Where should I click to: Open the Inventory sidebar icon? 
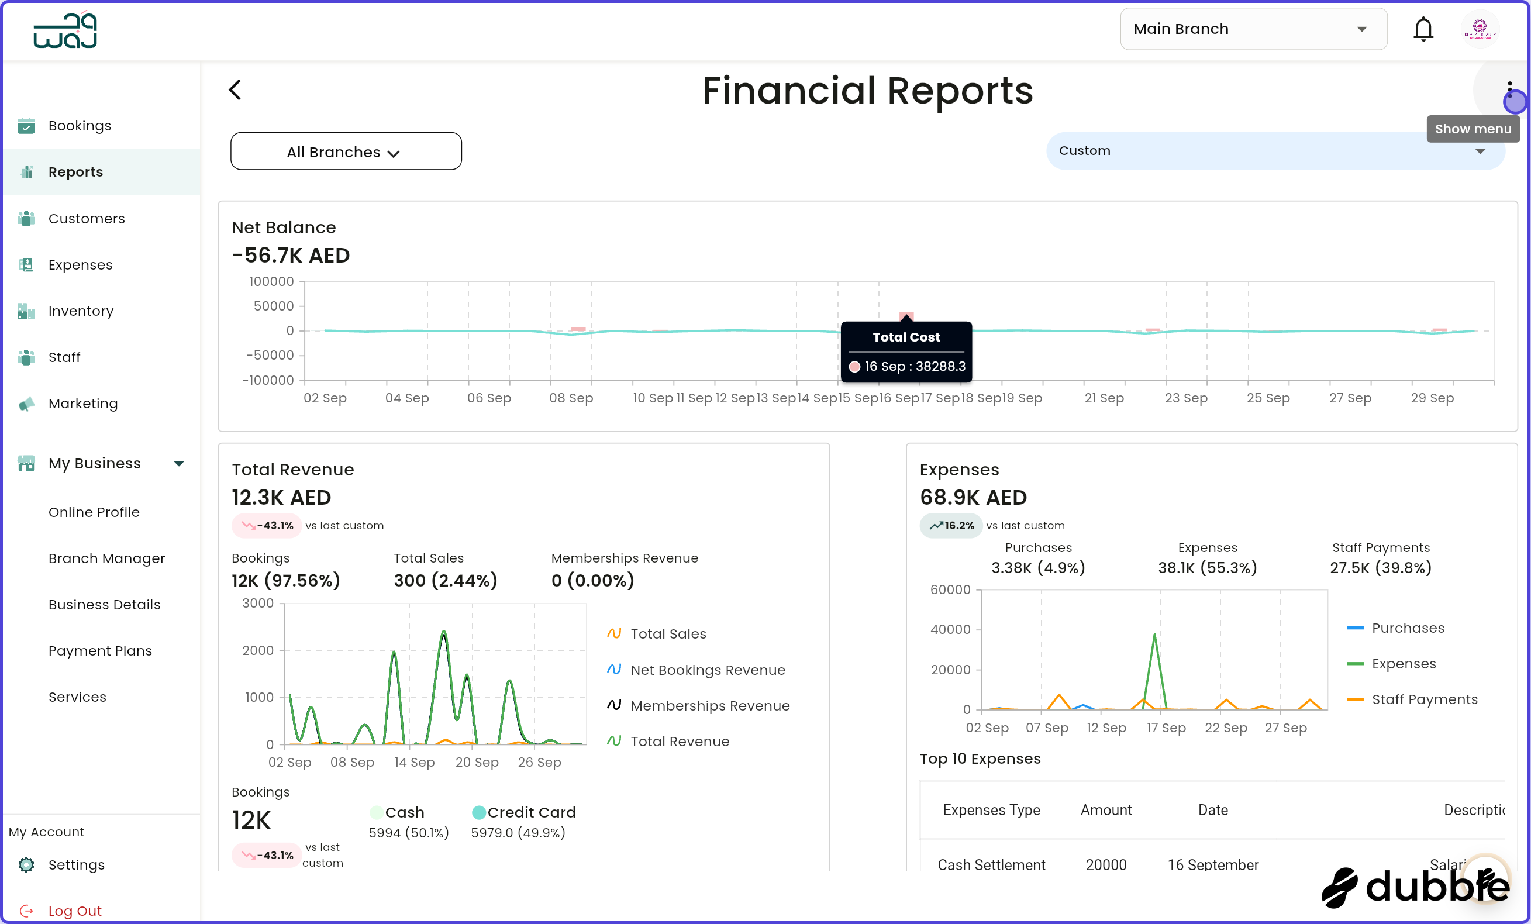click(x=26, y=311)
